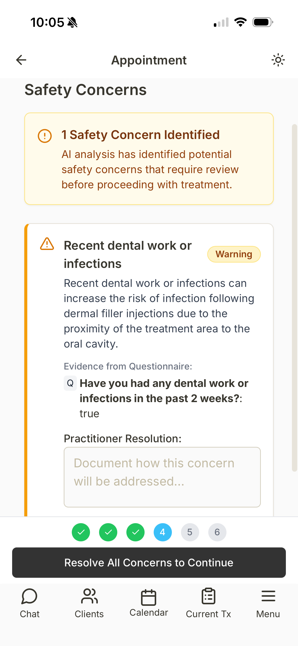Tap the Q evidence marker icon

click(x=70, y=383)
